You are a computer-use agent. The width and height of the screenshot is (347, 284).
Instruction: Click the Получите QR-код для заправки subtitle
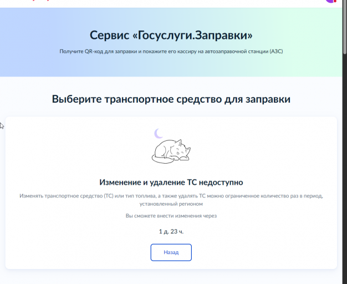coord(171,52)
